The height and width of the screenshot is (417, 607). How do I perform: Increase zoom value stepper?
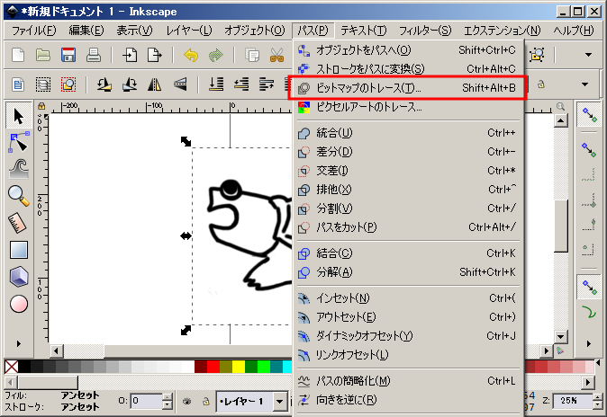click(598, 396)
